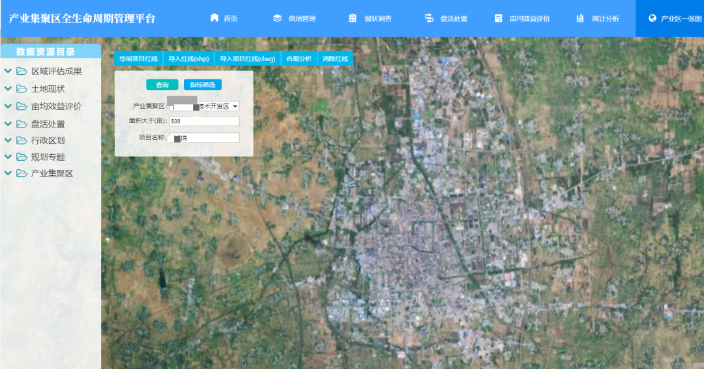The width and height of the screenshot is (704, 369).
Task: Click the folder icon of 区域评估成果
Action: point(22,71)
